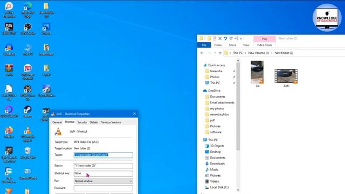Open the Home ribbon tab
The width and height of the screenshot is (345, 194).
[x=218, y=45]
